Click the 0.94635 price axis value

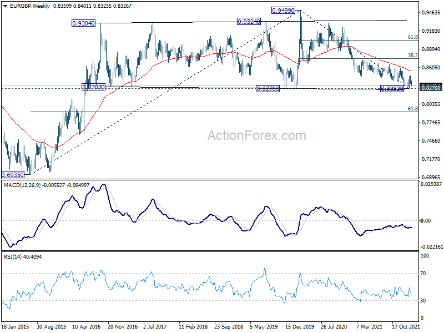431,12
